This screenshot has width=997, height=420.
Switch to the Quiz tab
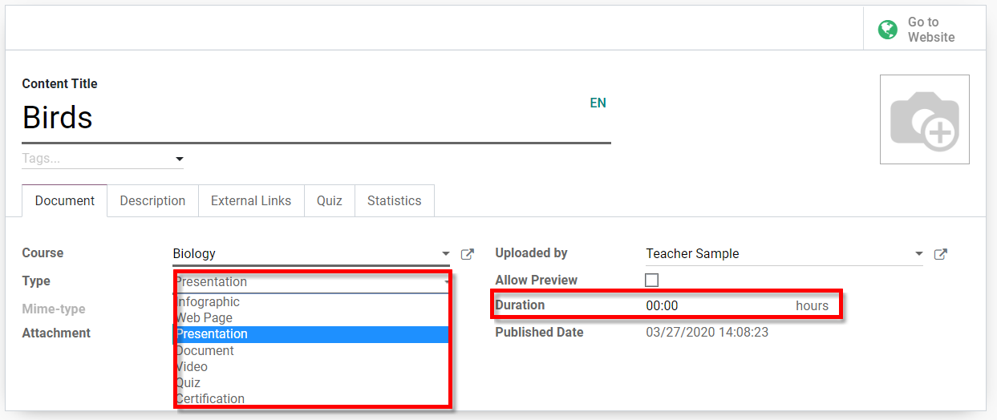[329, 201]
